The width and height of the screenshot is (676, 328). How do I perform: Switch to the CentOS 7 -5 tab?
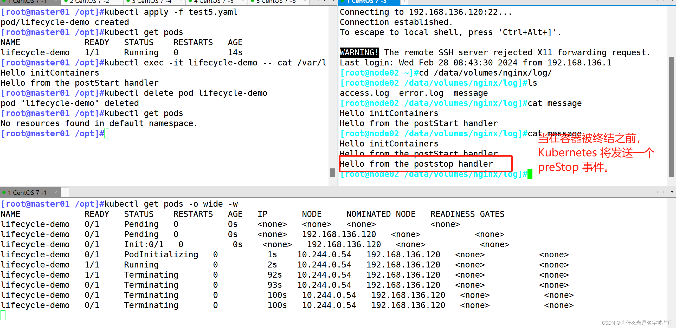pos(214,2)
